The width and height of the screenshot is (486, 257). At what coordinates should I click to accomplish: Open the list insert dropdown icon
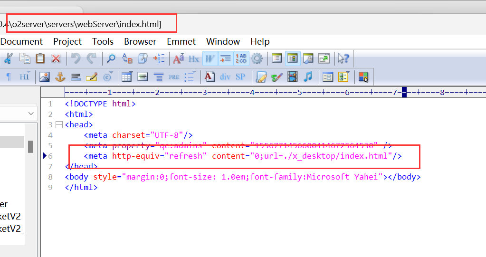190,76
